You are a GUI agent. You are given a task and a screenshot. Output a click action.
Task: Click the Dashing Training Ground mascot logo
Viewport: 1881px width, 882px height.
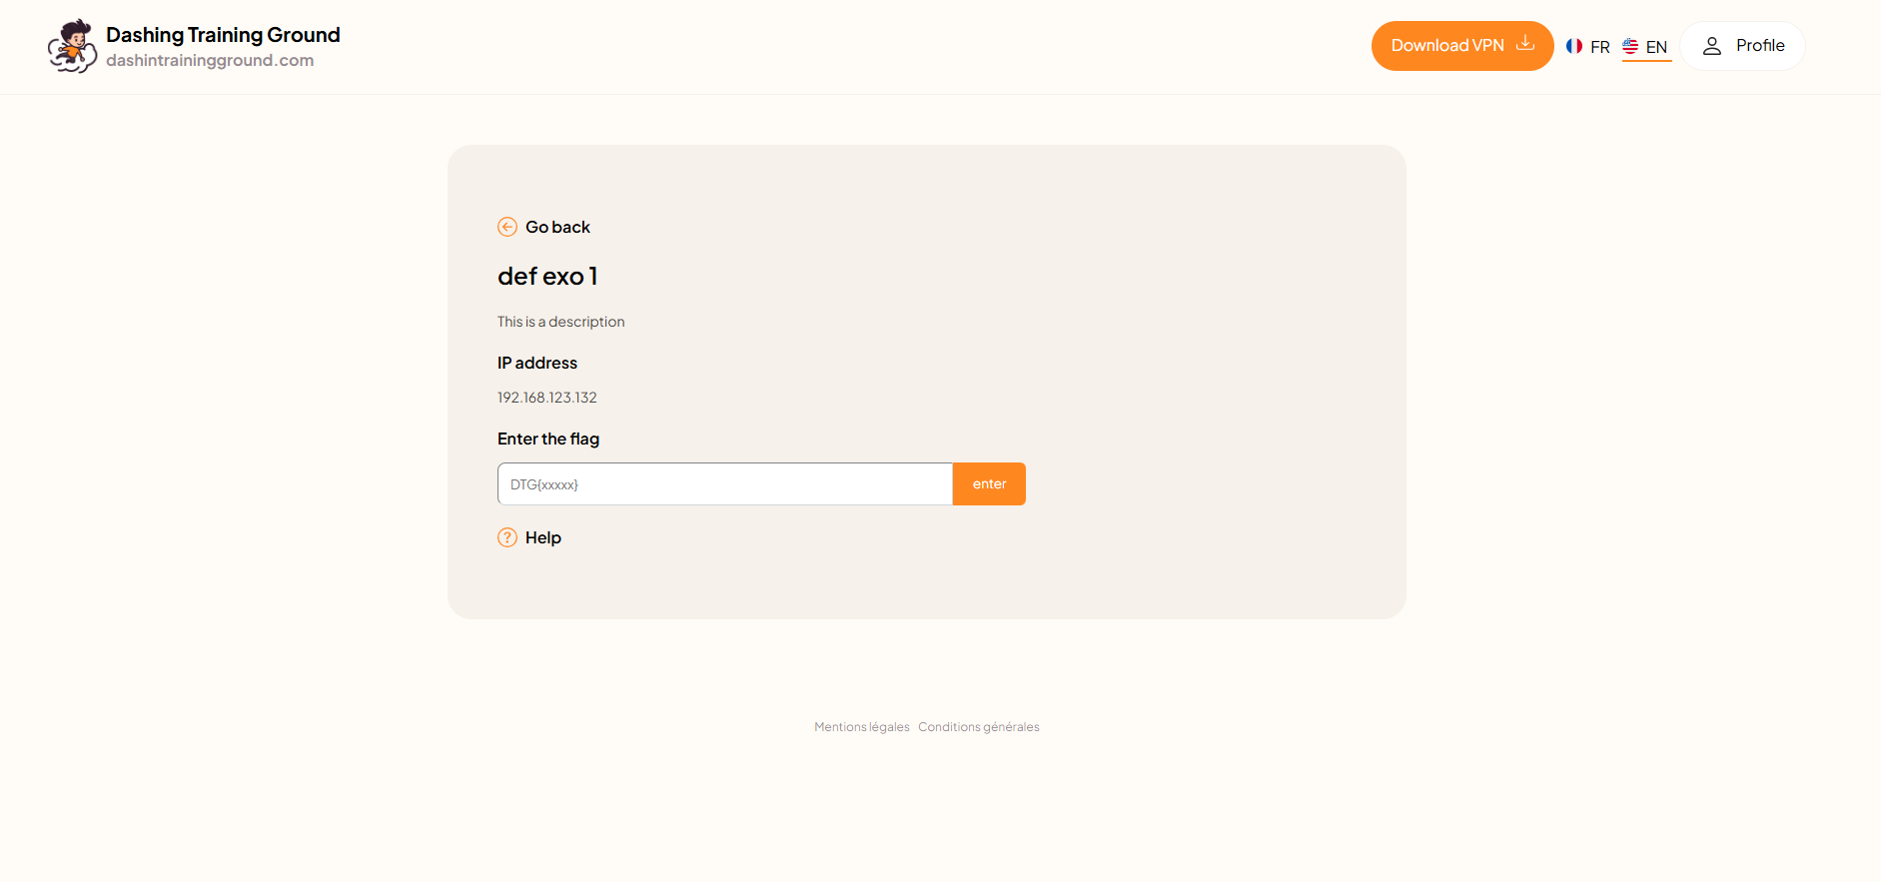pos(72,46)
